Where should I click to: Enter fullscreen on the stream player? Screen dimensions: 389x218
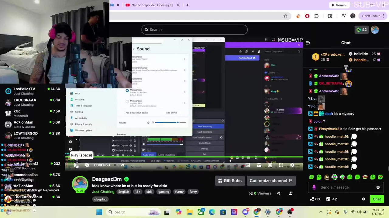281,165
